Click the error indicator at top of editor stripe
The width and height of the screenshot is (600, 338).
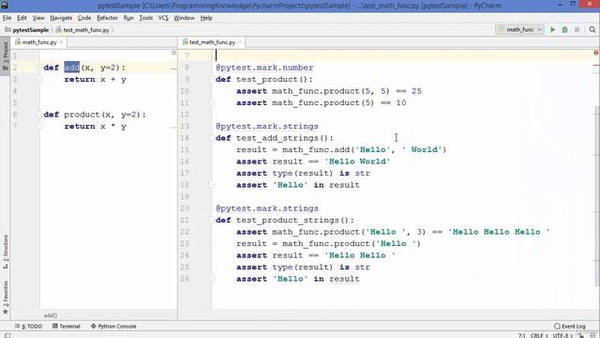[596, 53]
